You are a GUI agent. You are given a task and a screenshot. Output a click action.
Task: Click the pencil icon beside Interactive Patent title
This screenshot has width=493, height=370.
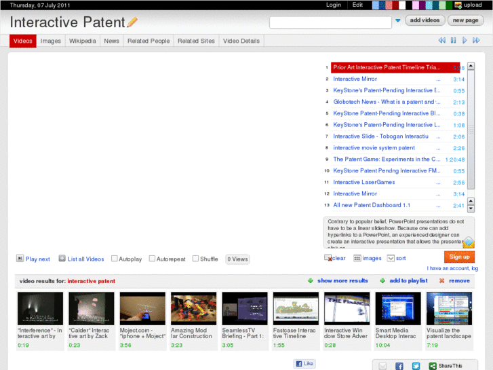[132, 22]
